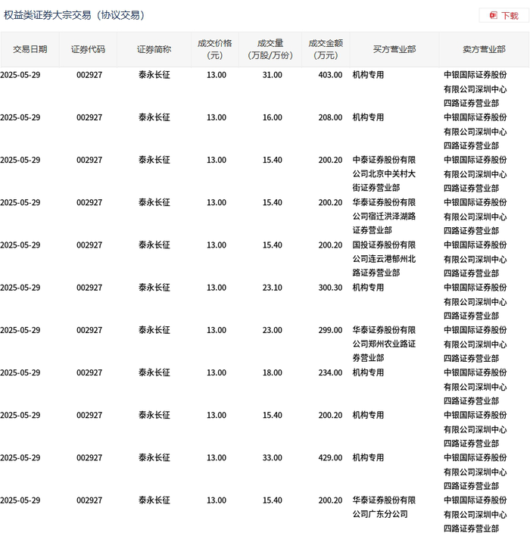Click the 成交量 column header
The height and width of the screenshot is (536, 530).
click(270, 49)
